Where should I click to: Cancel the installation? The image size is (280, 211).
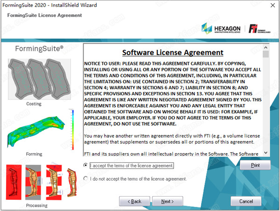(246, 201)
